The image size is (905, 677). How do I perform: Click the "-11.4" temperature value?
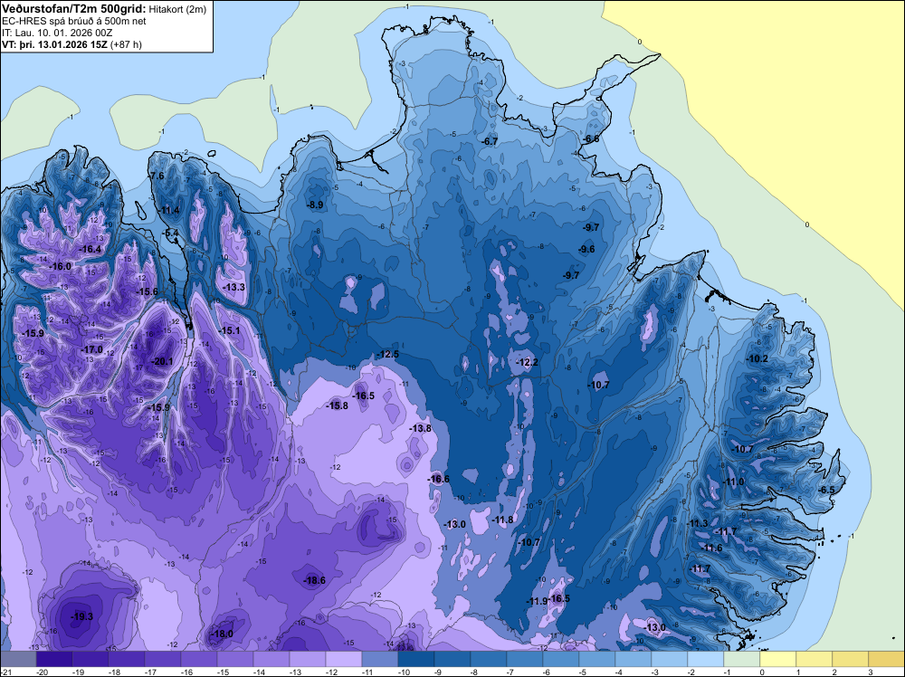(168, 210)
